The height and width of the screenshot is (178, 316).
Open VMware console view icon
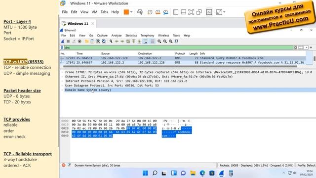(209, 12)
